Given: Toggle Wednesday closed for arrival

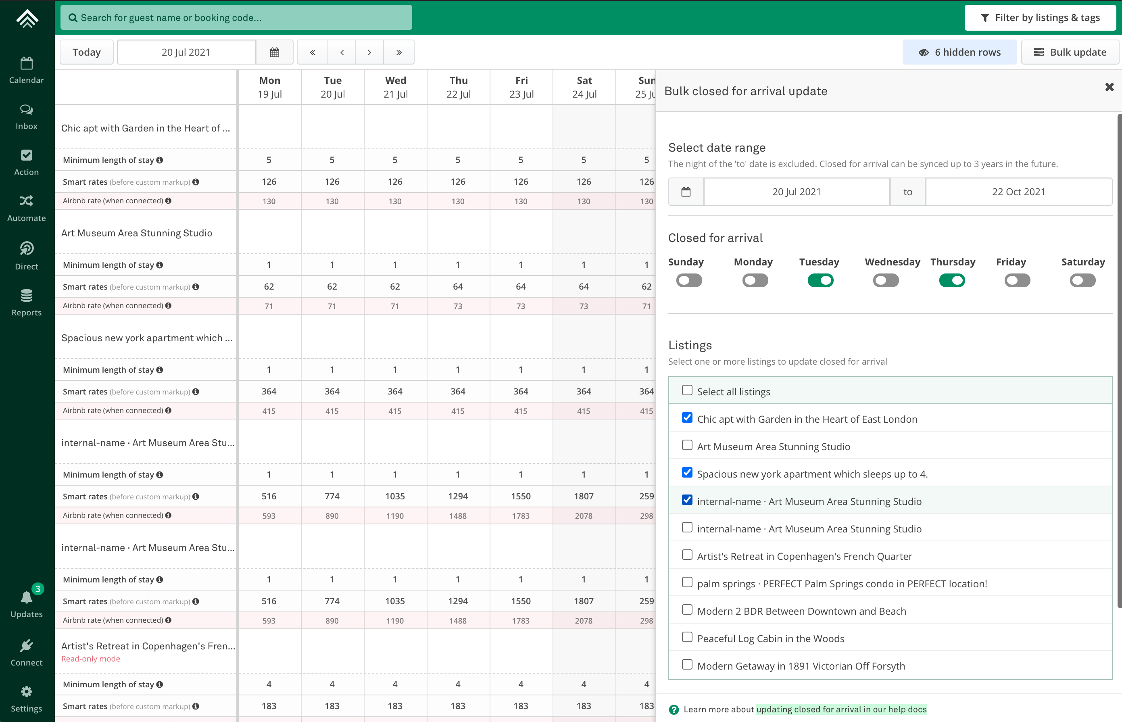Looking at the screenshot, I should click(x=886, y=280).
